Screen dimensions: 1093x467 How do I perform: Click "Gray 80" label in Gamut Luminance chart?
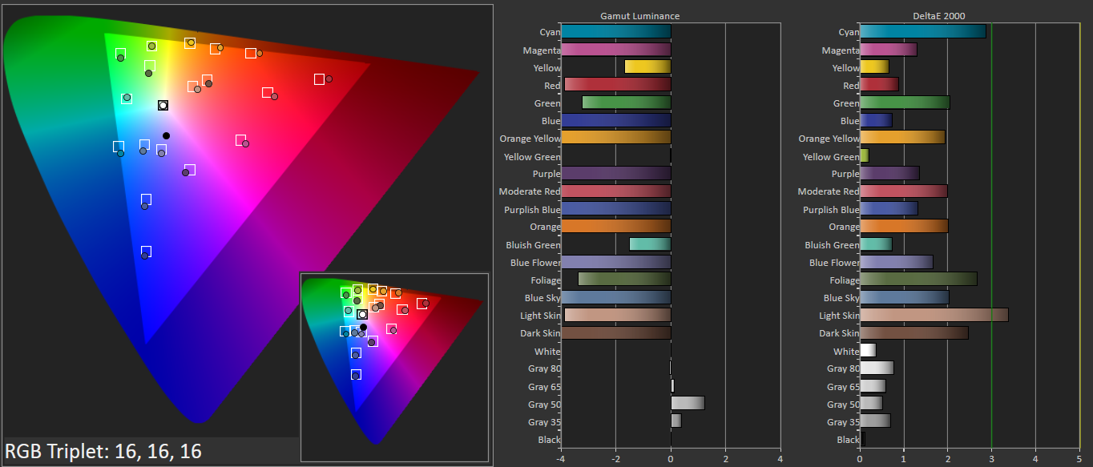point(544,369)
